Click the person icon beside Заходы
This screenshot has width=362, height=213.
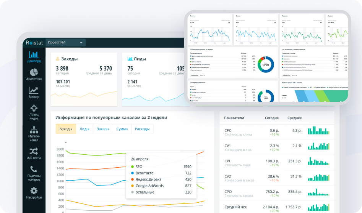(57, 59)
